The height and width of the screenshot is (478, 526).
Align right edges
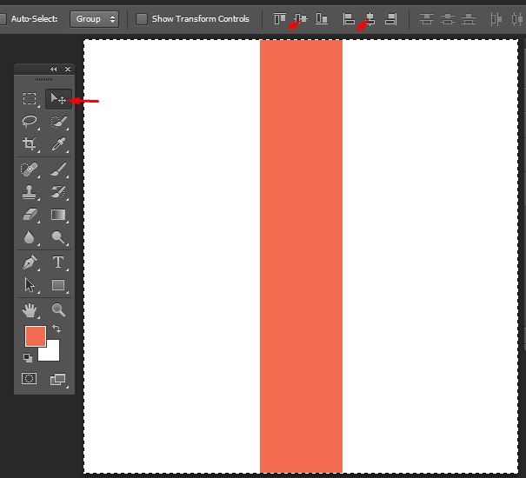391,19
